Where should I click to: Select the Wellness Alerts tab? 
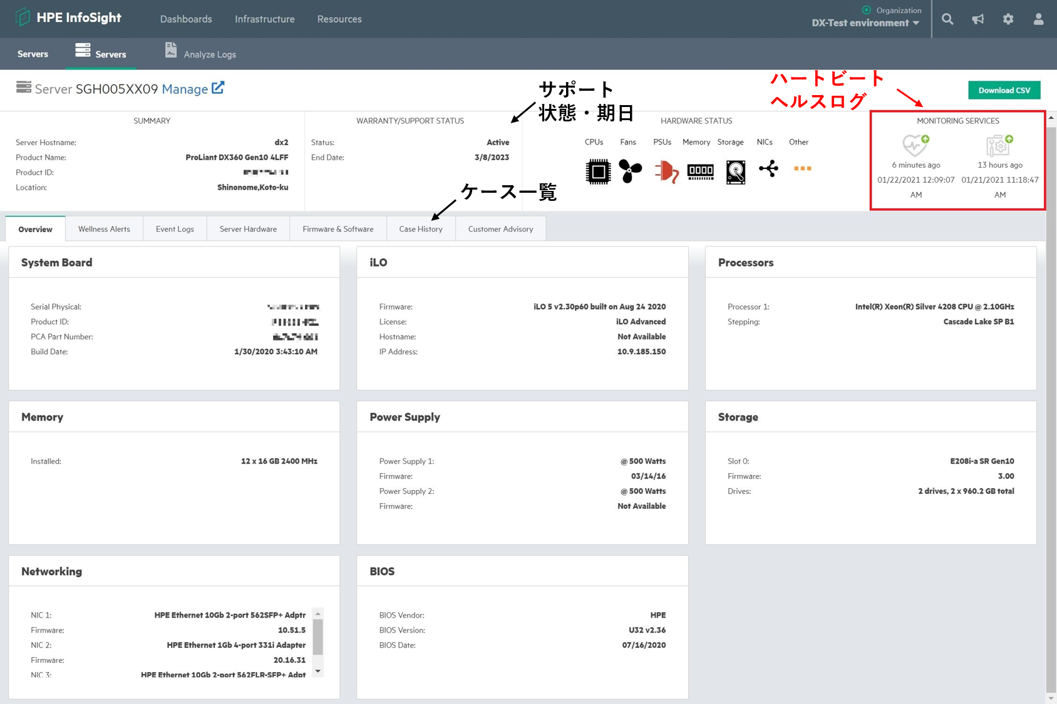pos(104,229)
